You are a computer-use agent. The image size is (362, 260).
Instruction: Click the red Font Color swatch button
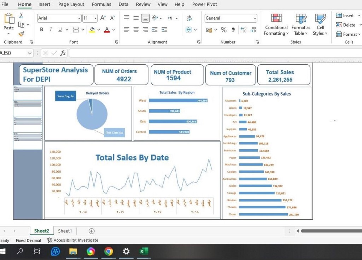[x=107, y=30]
